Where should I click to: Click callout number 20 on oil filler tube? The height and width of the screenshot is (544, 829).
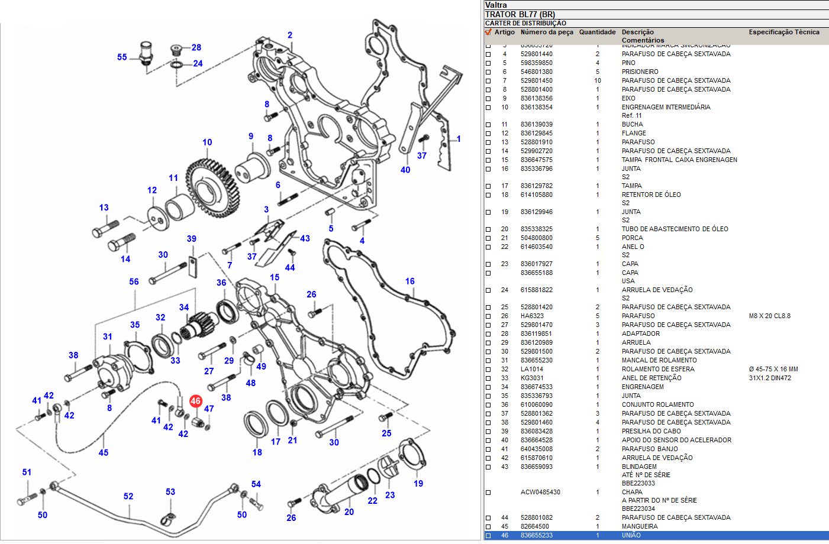click(x=349, y=512)
